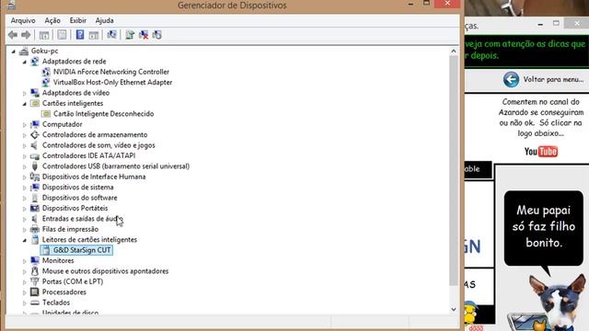Click the Properties toolbar icon

click(62, 35)
